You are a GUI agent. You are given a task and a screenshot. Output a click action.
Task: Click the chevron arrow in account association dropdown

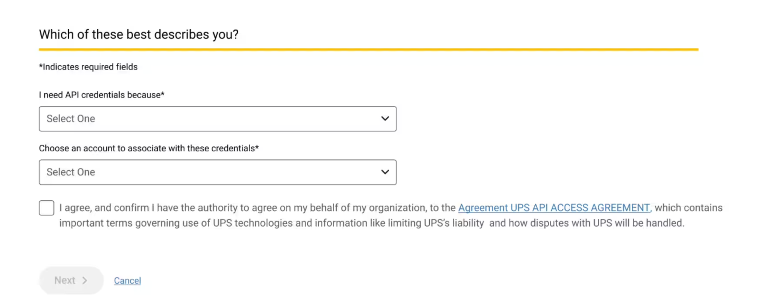385,172
